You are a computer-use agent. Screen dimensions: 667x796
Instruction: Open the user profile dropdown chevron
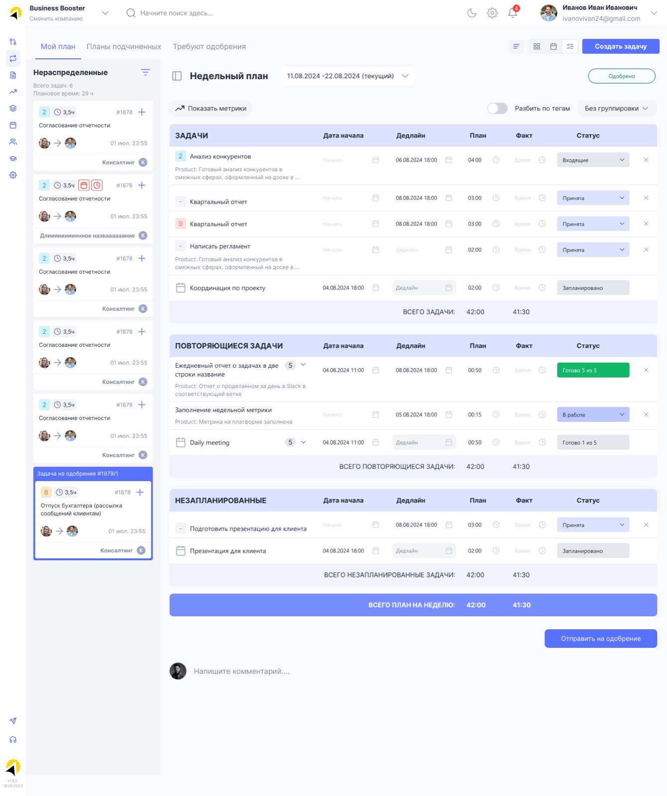point(654,13)
